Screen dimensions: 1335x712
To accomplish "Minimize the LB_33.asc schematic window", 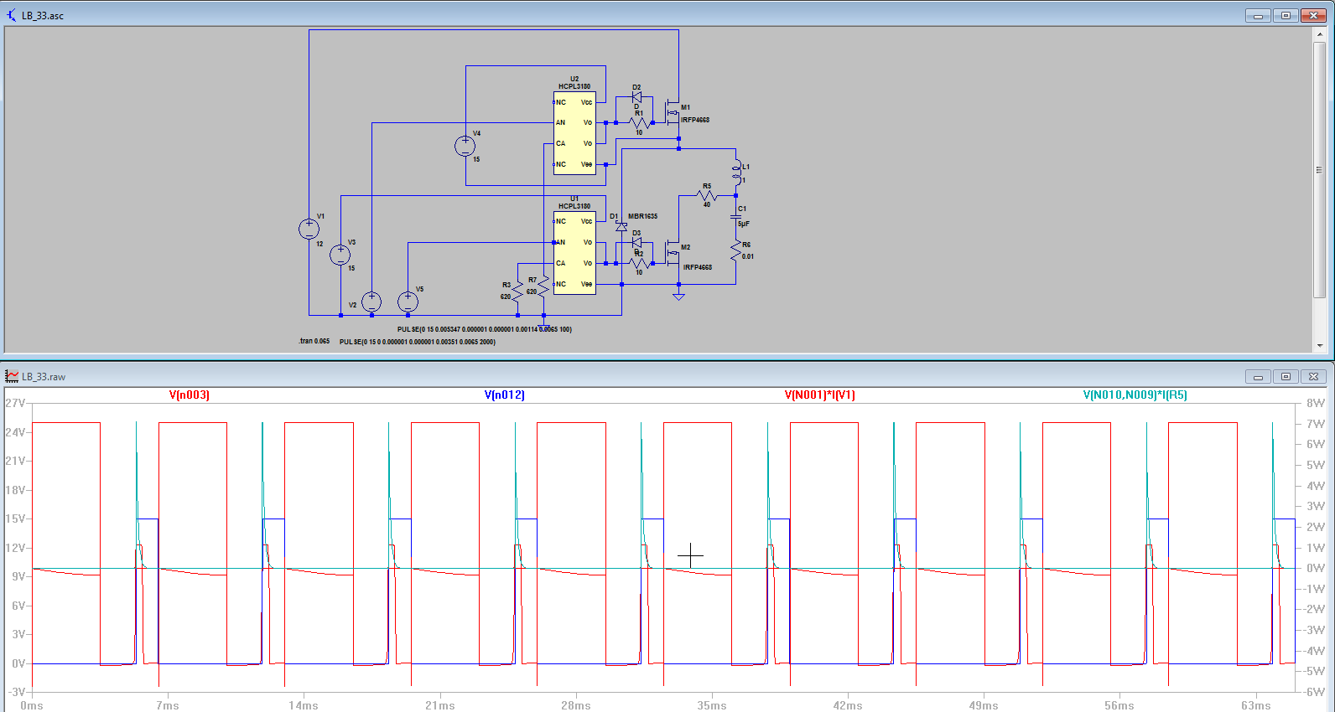I will (x=1257, y=15).
